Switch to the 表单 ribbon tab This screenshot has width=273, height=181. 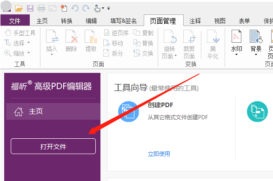[244, 21]
